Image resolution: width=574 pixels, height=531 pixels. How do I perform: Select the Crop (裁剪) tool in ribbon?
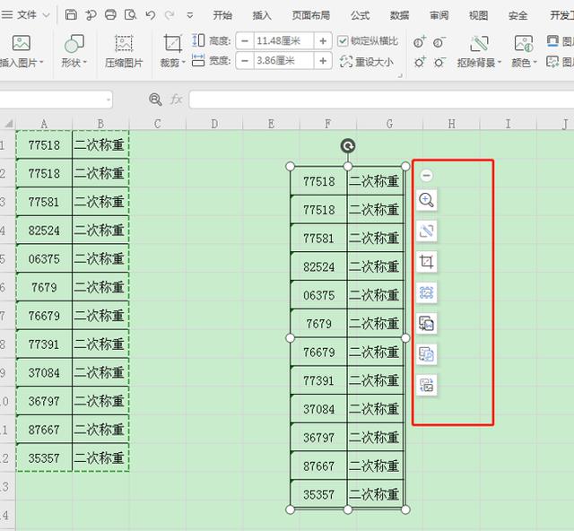pyautogui.click(x=172, y=43)
